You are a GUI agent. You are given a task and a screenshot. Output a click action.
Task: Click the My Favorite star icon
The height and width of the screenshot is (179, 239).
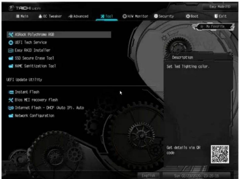click(202, 27)
